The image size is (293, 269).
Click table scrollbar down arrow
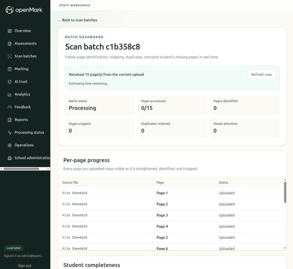(x=285, y=248)
